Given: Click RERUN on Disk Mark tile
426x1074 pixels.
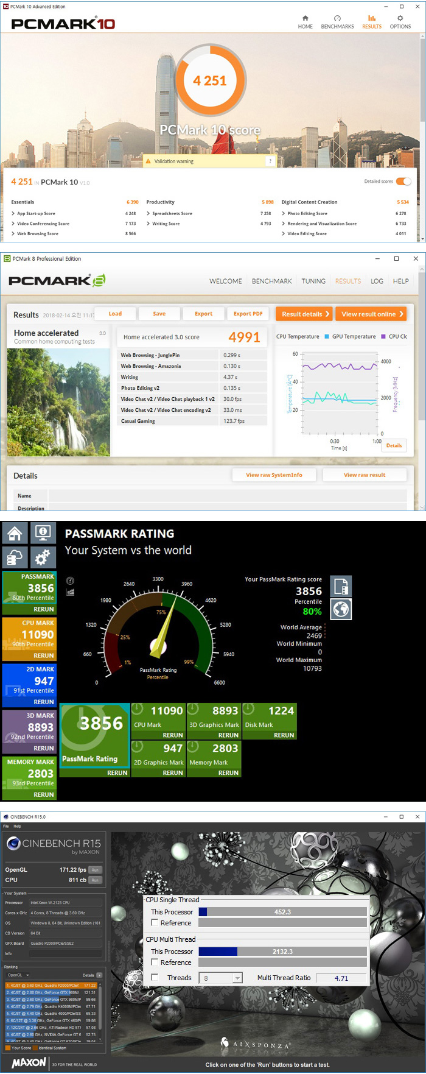Looking at the screenshot, I should [x=284, y=735].
